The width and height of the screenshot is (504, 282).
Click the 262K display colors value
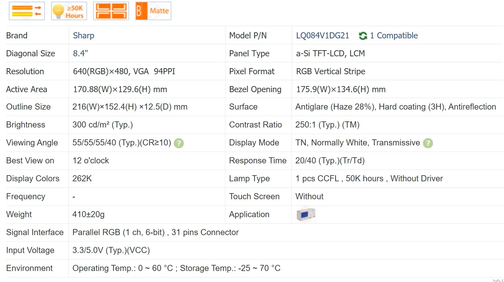(x=82, y=179)
